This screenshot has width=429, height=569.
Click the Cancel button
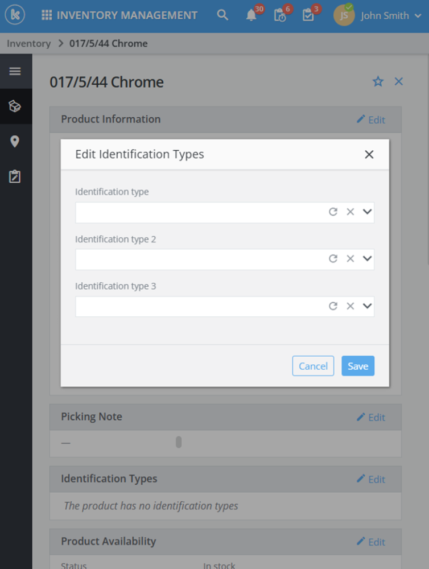tap(313, 366)
